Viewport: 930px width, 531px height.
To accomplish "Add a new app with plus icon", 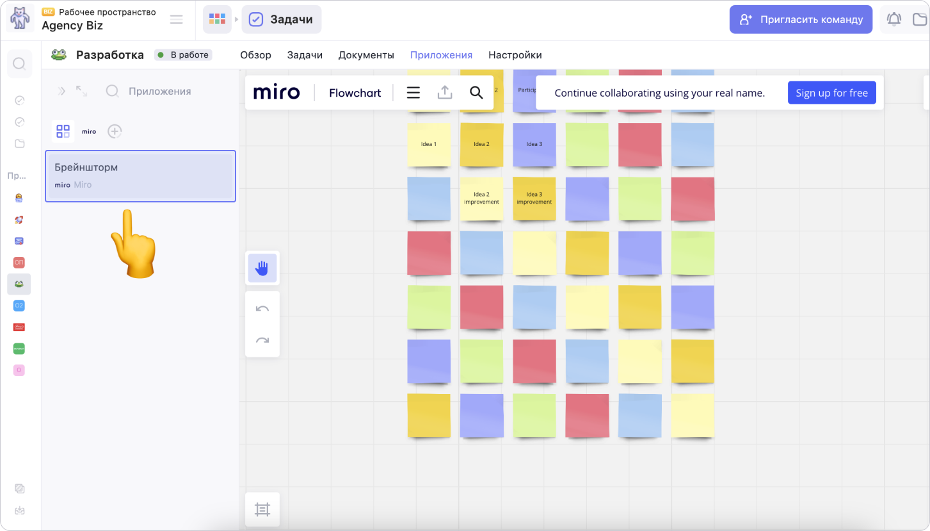I will (115, 131).
